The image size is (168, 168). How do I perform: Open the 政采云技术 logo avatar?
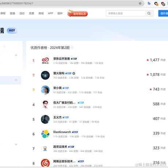[x=45, y=149]
